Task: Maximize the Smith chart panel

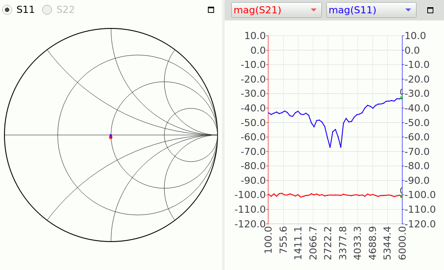Action: [x=211, y=10]
